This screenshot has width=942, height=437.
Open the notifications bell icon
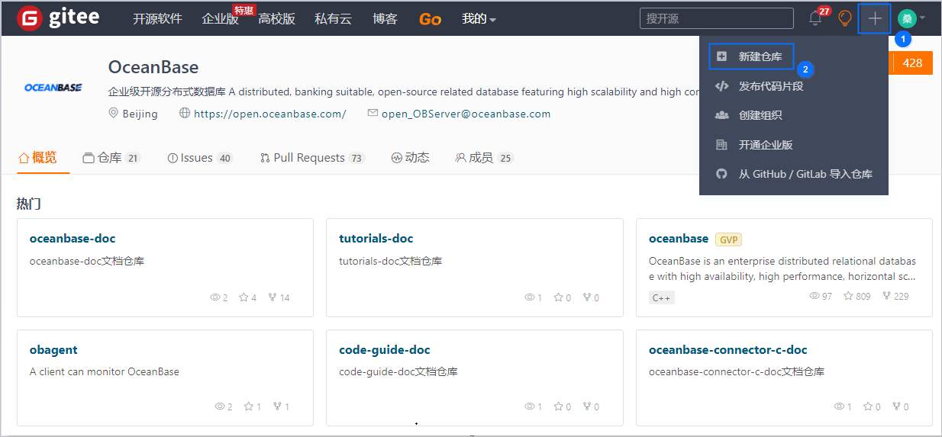pos(815,19)
